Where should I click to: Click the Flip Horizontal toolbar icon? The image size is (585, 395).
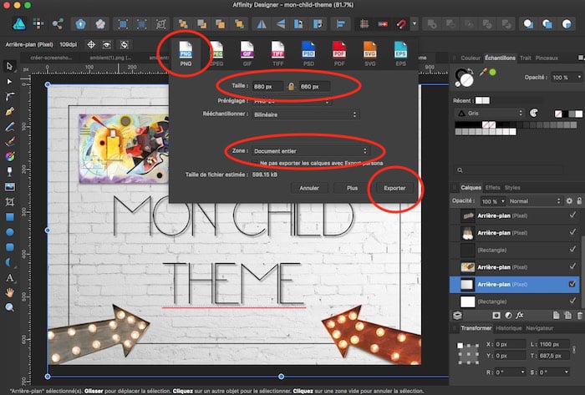pos(262,24)
